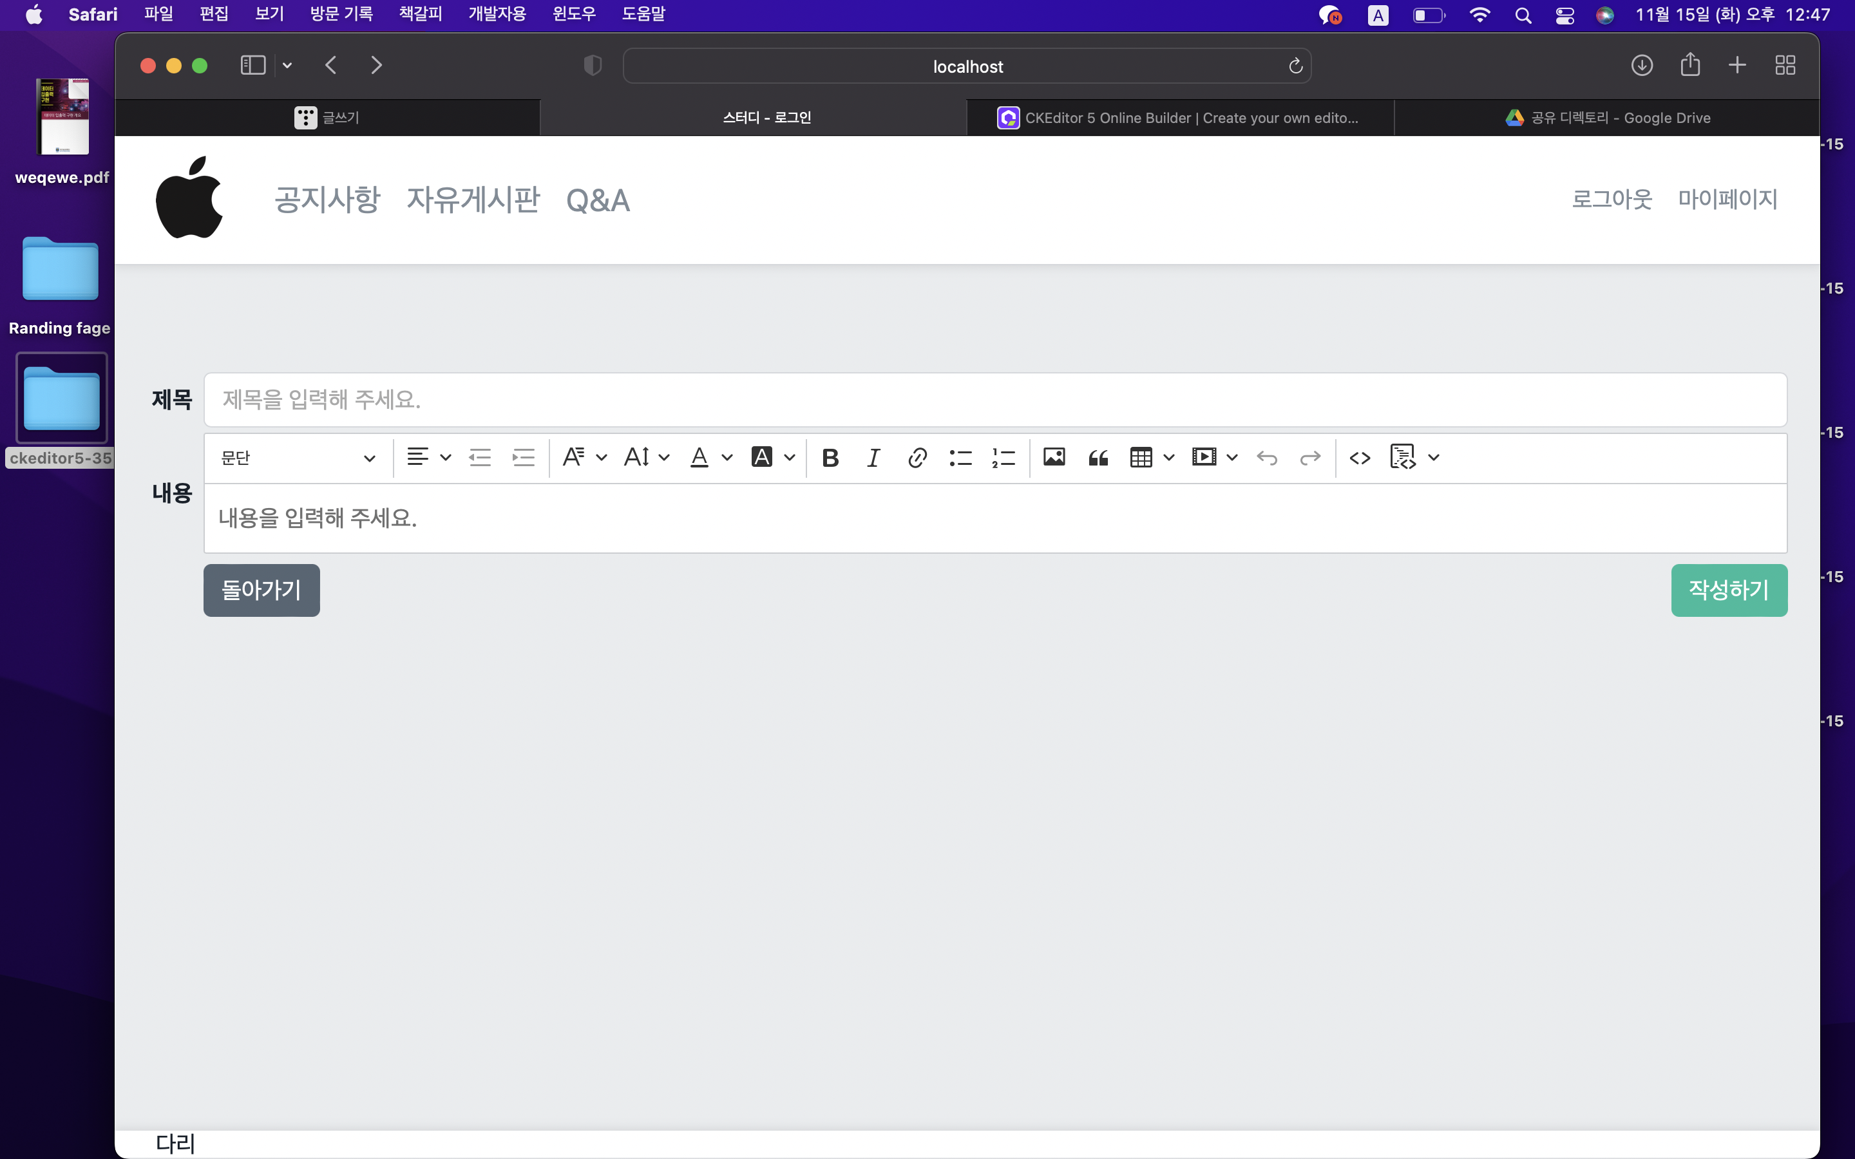
Task: Click the insert link icon
Action: tap(917, 458)
